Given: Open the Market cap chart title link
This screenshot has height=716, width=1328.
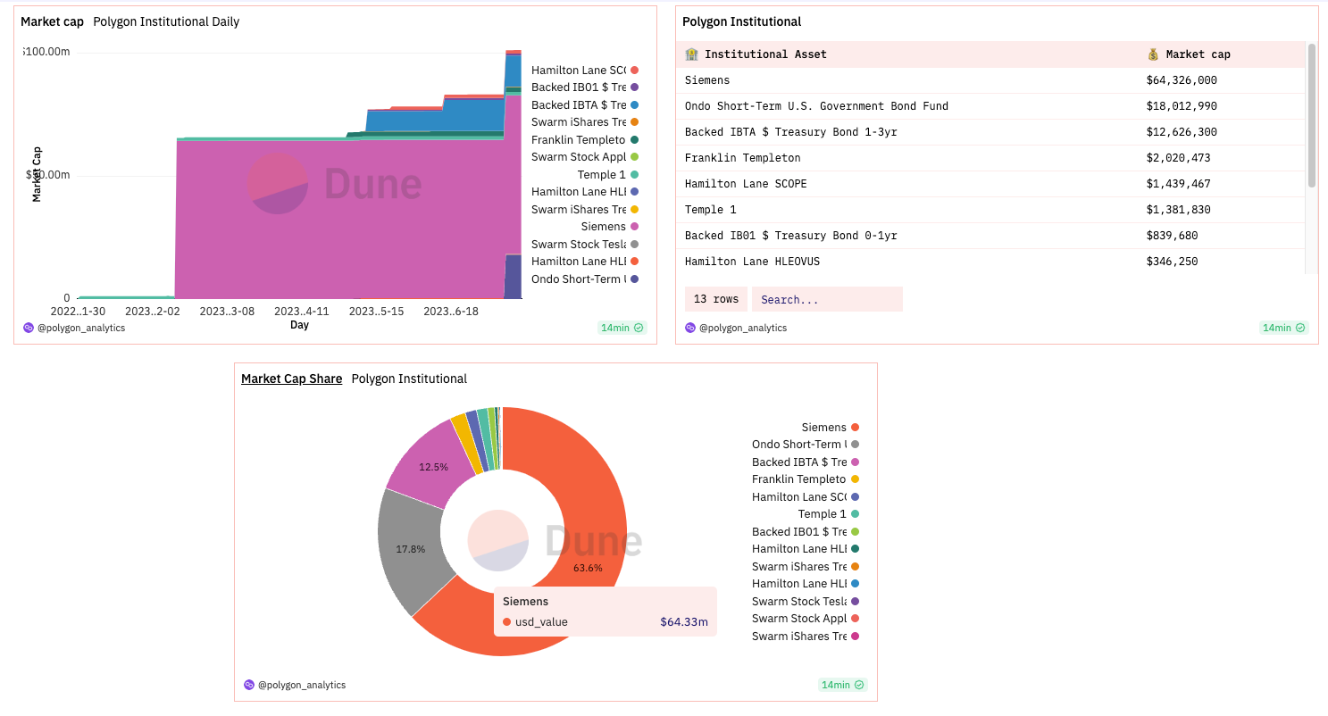Looking at the screenshot, I should pyautogui.click(x=52, y=21).
